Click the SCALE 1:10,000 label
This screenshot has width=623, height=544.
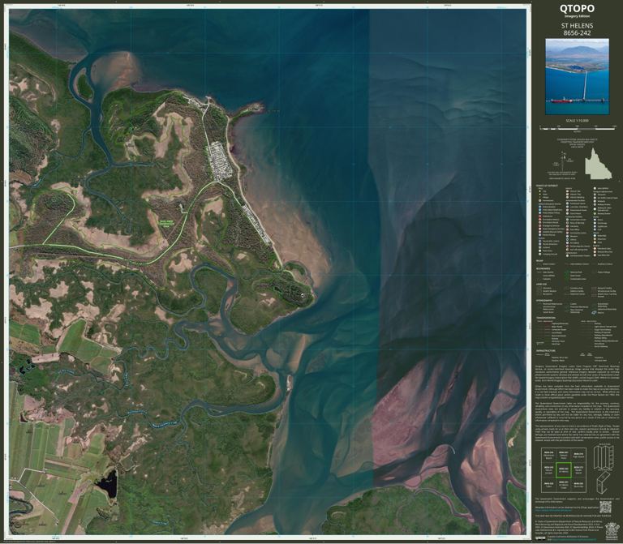577,120
